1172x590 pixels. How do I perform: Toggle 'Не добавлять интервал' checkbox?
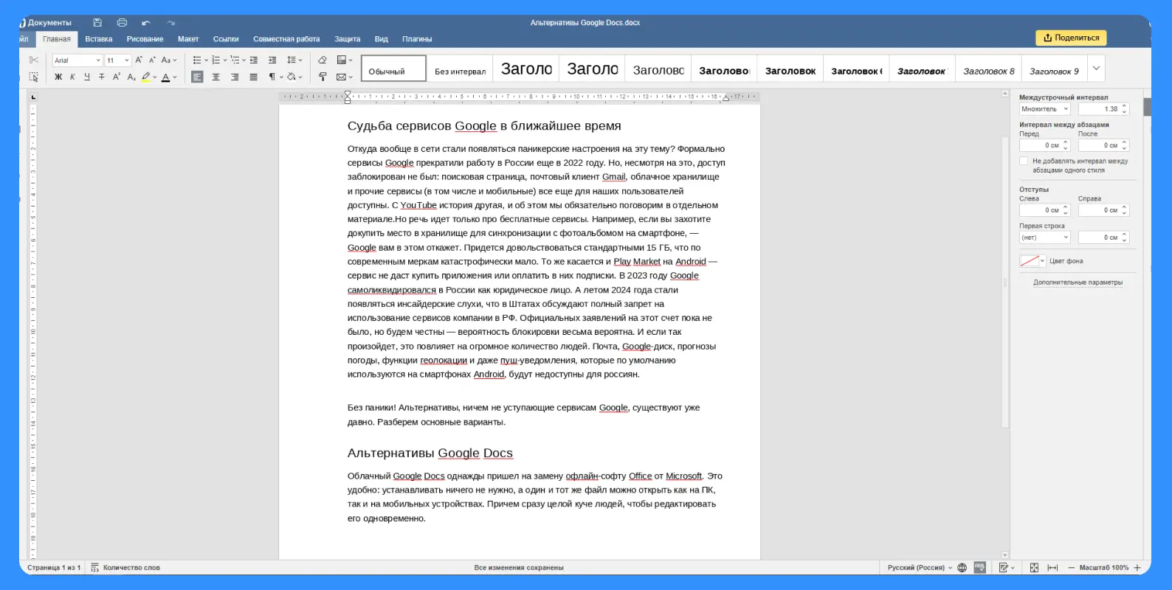[1024, 161]
